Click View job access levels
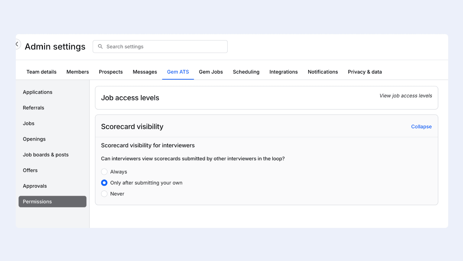Viewport: 463px width, 261px height. pyautogui.click(x=405, y=95)
